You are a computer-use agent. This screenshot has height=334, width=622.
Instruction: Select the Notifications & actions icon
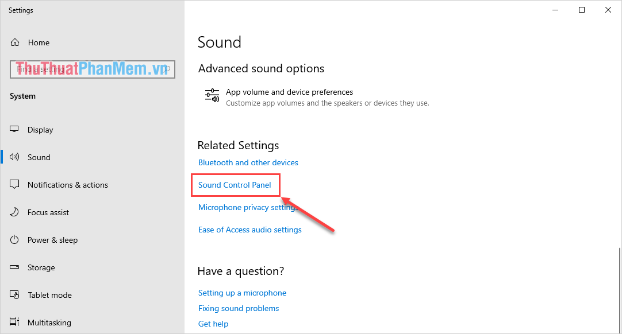pos(14,184)
